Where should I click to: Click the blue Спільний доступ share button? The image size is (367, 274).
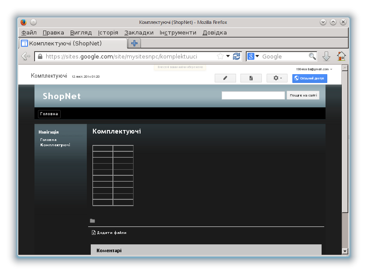click(x=309, y=78)
